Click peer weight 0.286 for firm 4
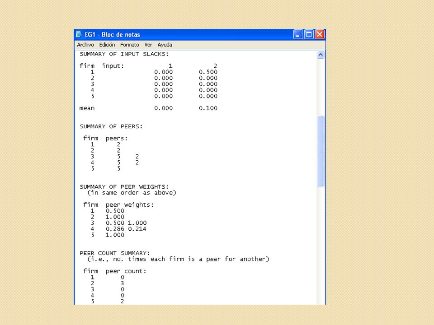Image resolution: width=434 pixels, height=325 pixels. pos(115,229)
